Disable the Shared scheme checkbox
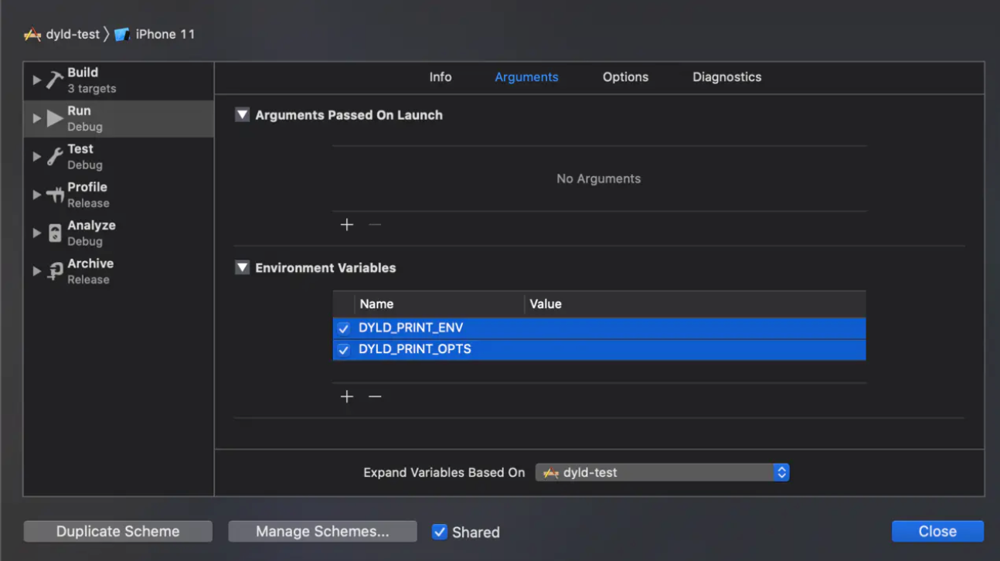This screenshot has width=1000, height=561. pos(440,532)
